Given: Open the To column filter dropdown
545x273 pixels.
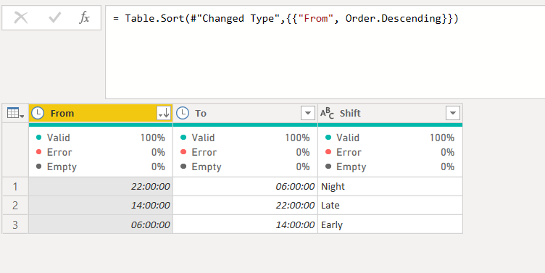Looking at the screenshot, I should [x=308, y=113].
